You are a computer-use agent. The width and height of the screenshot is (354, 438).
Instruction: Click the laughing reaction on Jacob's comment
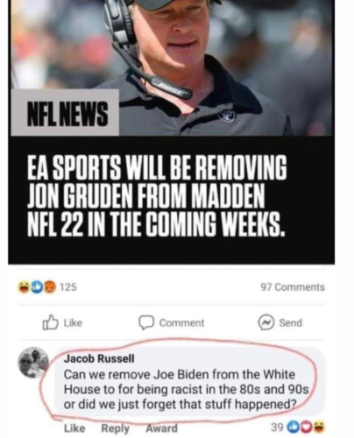(x=318, y=427)
